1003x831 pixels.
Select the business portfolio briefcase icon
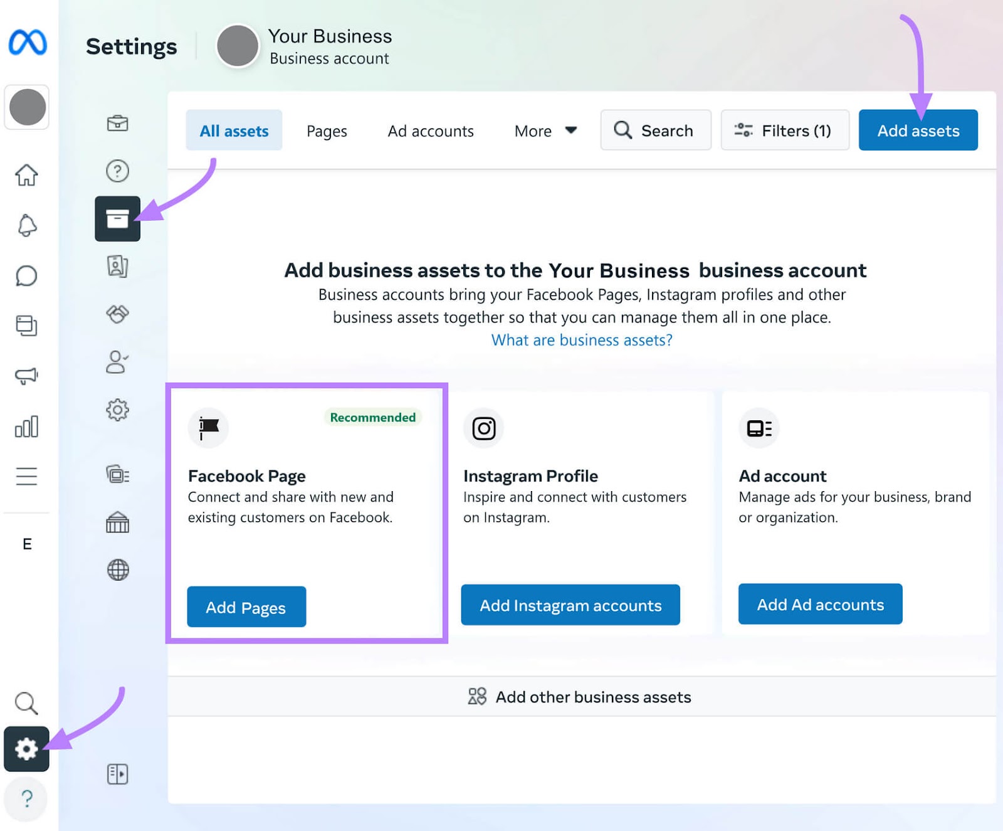point(117,124)
